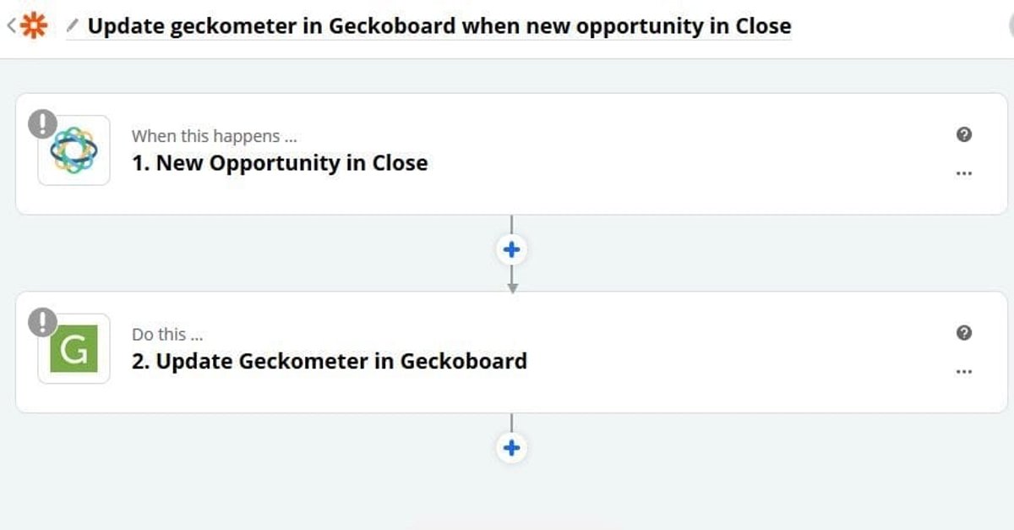Edit the Zap title text field
Screen dimensions: 1014x530
click(x=439, y=27)
